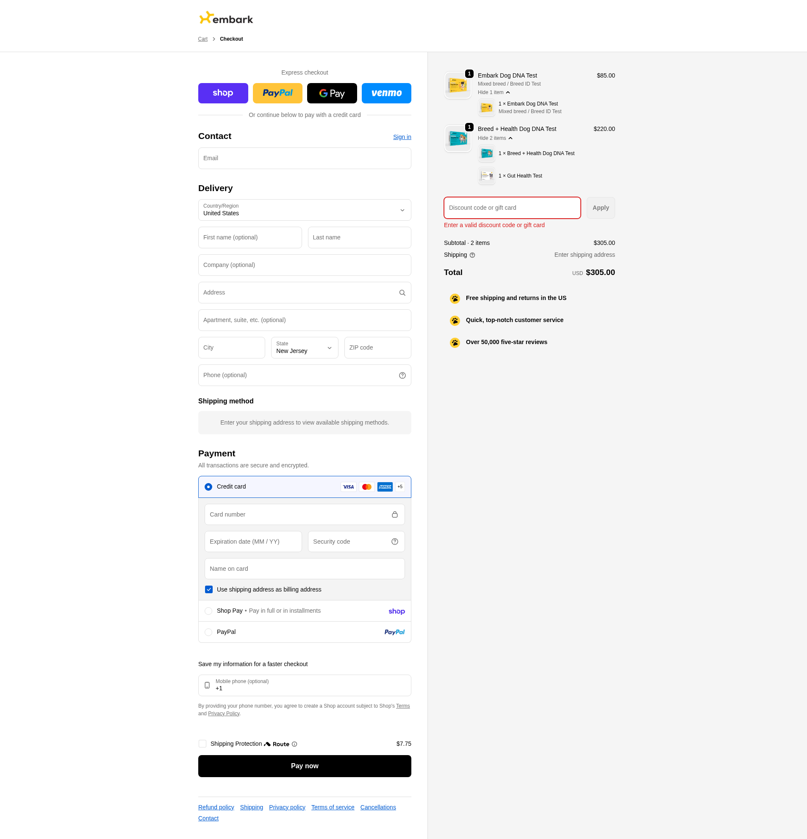Click the shipping info question icon
The width and height of the screenshot is (807, 839).
point(472,255)
